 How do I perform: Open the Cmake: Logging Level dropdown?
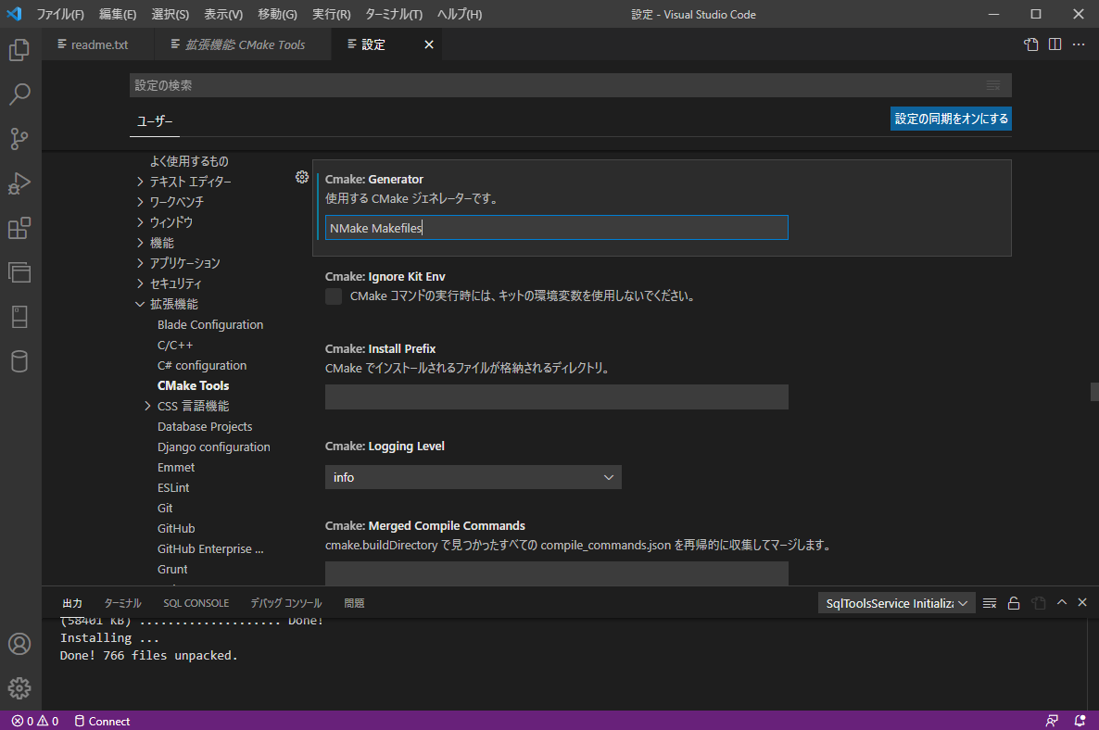point(473,476)
